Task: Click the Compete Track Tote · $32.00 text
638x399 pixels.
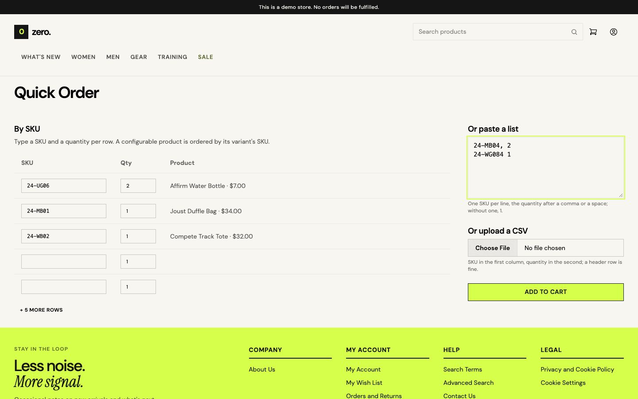Action: coord(211,236)
